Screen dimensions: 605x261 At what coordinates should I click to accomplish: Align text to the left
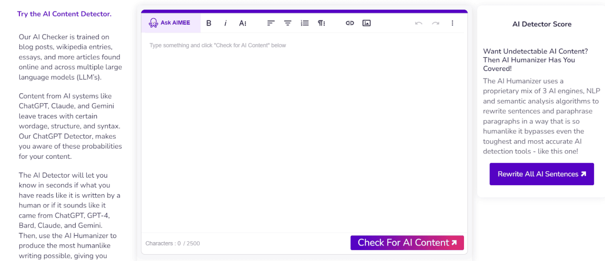[x=271, y=23]
